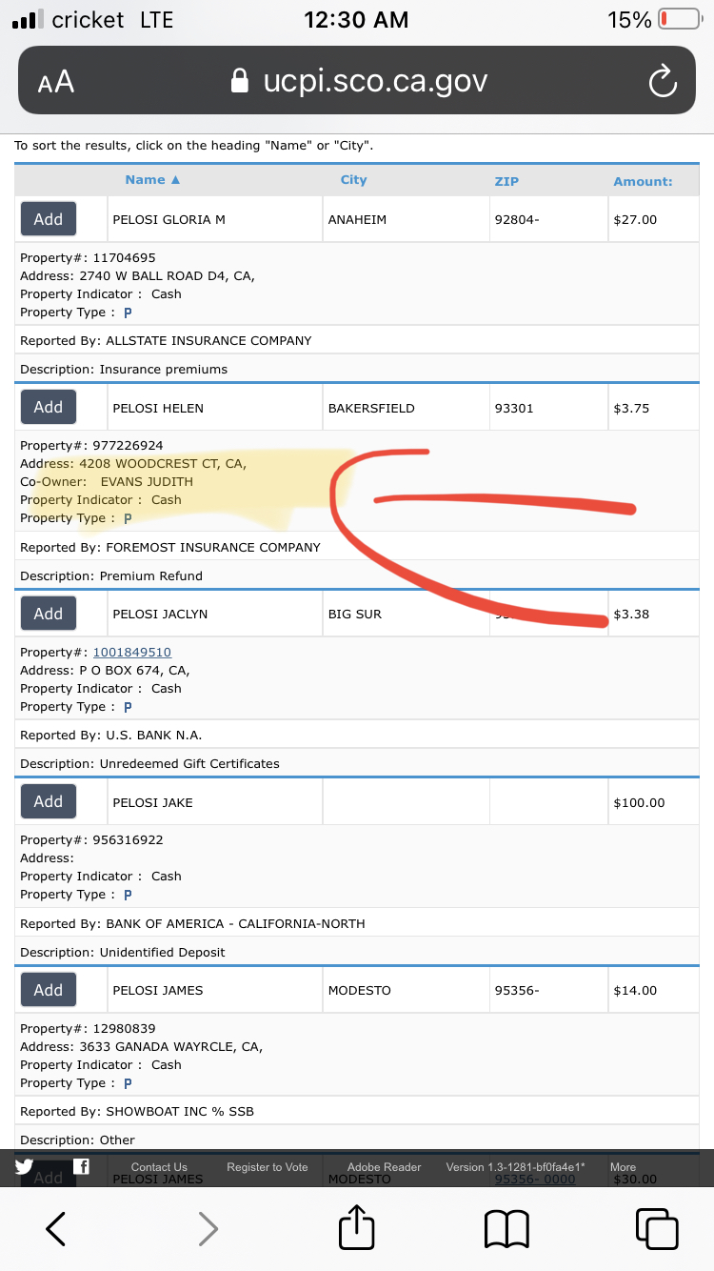Click Description Insurance premiums
The height and width of the screenshot is (1271, 714).
[x=124, y=370]
